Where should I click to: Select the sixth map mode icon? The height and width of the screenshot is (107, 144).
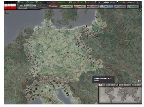(x=117, y=85)
